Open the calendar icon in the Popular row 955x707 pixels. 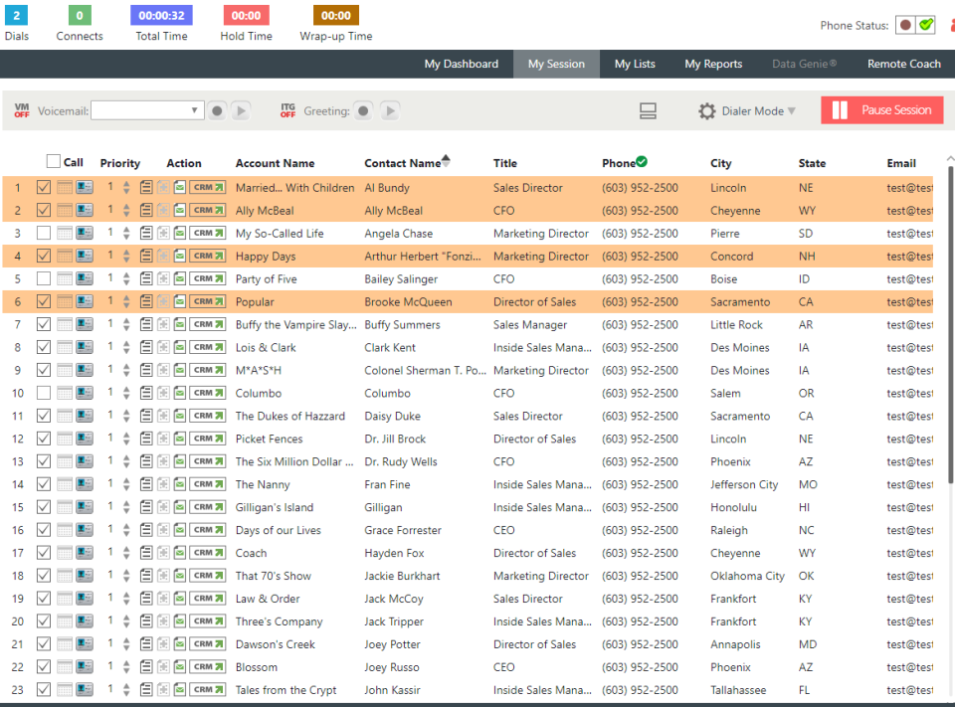point(65,301)
